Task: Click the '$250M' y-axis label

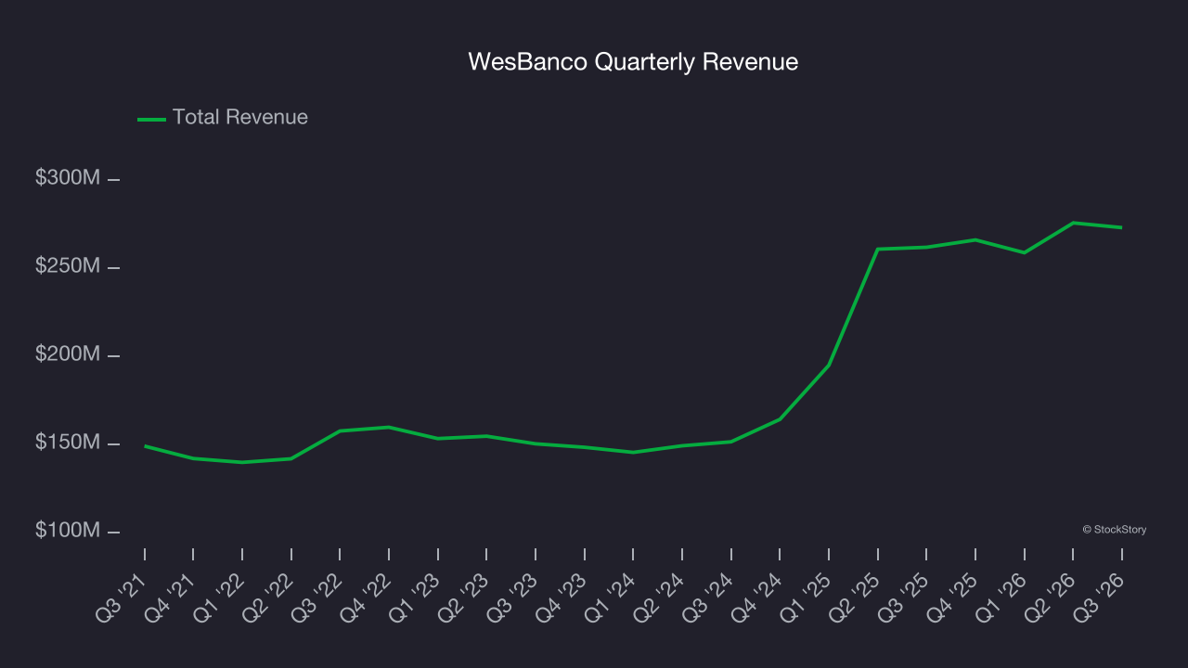Action: click(x=68, y=266)
